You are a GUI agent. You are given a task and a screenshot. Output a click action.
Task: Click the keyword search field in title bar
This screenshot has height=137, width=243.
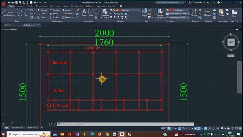pos(170,3)
